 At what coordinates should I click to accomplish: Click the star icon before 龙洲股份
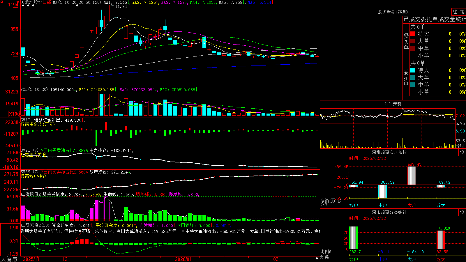[x=23, y=2]
